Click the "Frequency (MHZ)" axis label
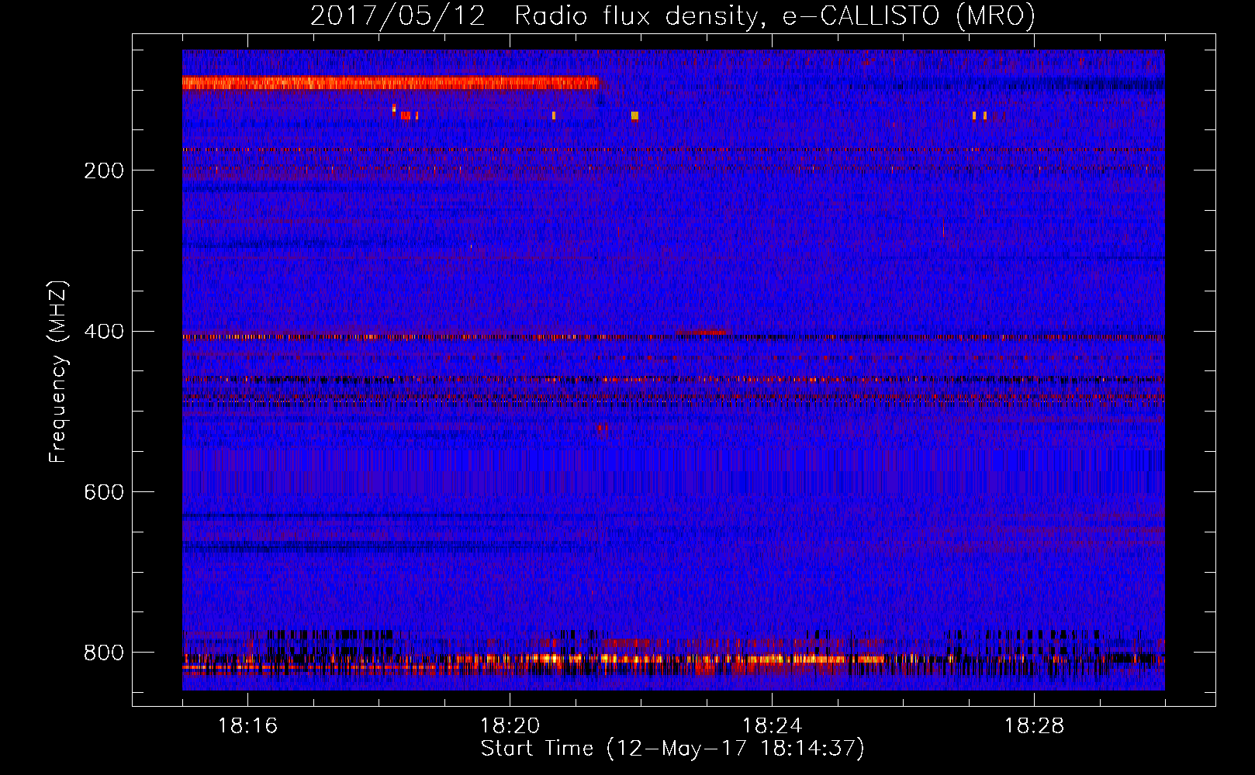Viewport: 1255px width, 775px height. pyautogui.click(x=57, y=371)
